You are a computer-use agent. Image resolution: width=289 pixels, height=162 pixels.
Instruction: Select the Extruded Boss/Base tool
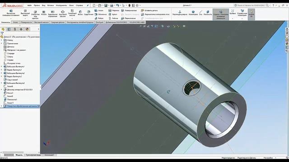click(x=11, y=13)
